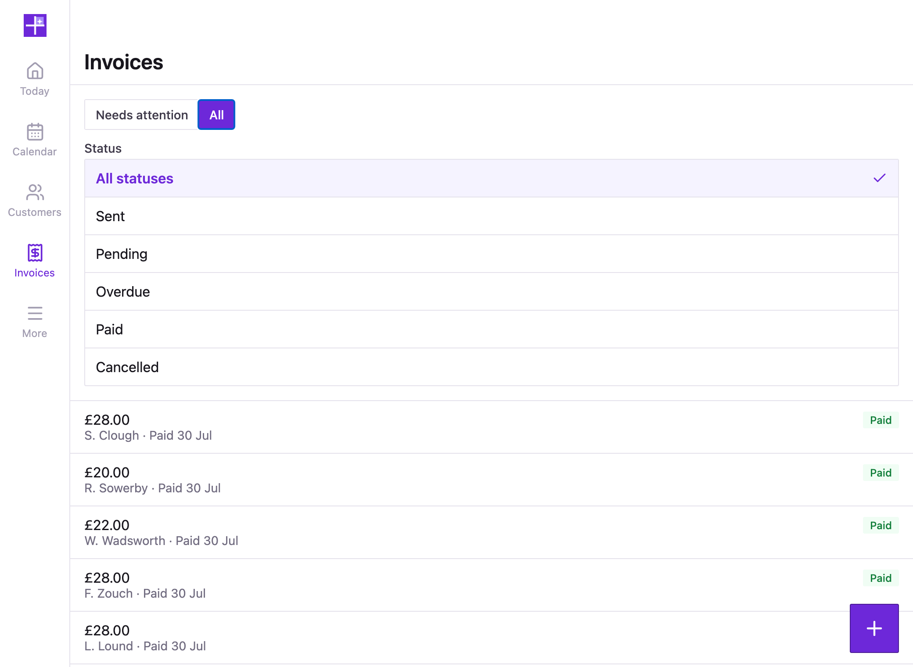Click the All statuses checkmark icon
The height and width of the screenshot is (667, 913).
[879, 178]
